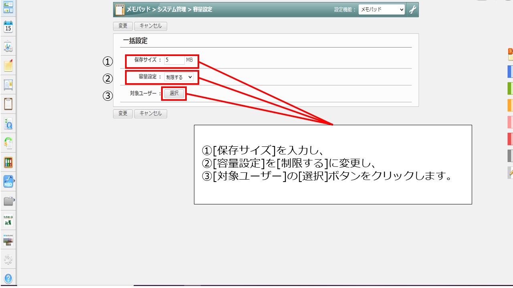513x288 pixels.
Task: Open the sticky note icon with badge 5
Action: pos(510,54)
